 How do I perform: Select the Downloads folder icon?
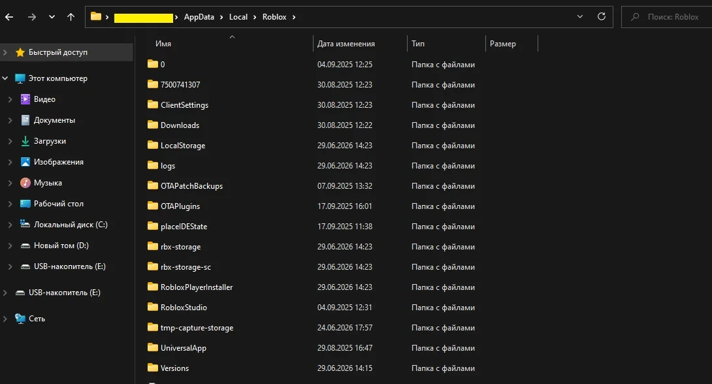point(153,125)
